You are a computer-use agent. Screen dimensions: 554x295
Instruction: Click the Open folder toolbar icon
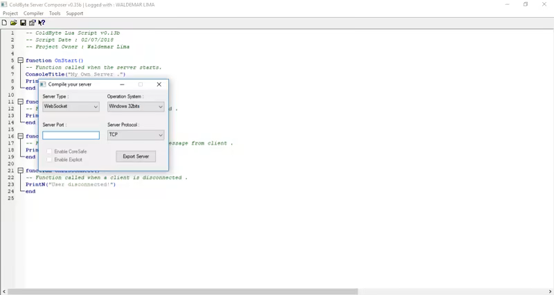13,23
